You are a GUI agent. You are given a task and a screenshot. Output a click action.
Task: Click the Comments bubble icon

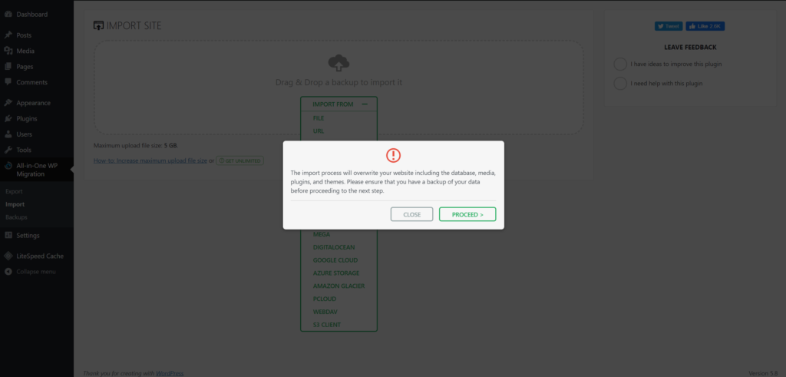click(x=8, y=82)
